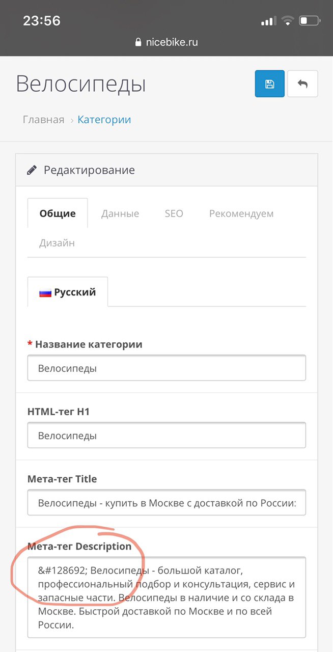Tap the Wi-Fi icon in status bar
This screenshot has height=652, width=333.
[288, 21]
